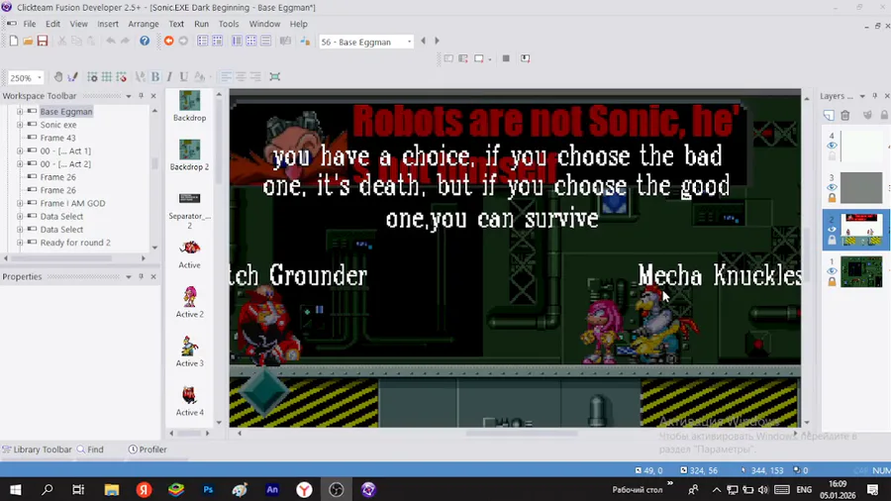Select layer 1 thumbnail in Layers panel
This screenshot has width=891, height=501.
tap(861, 271)
